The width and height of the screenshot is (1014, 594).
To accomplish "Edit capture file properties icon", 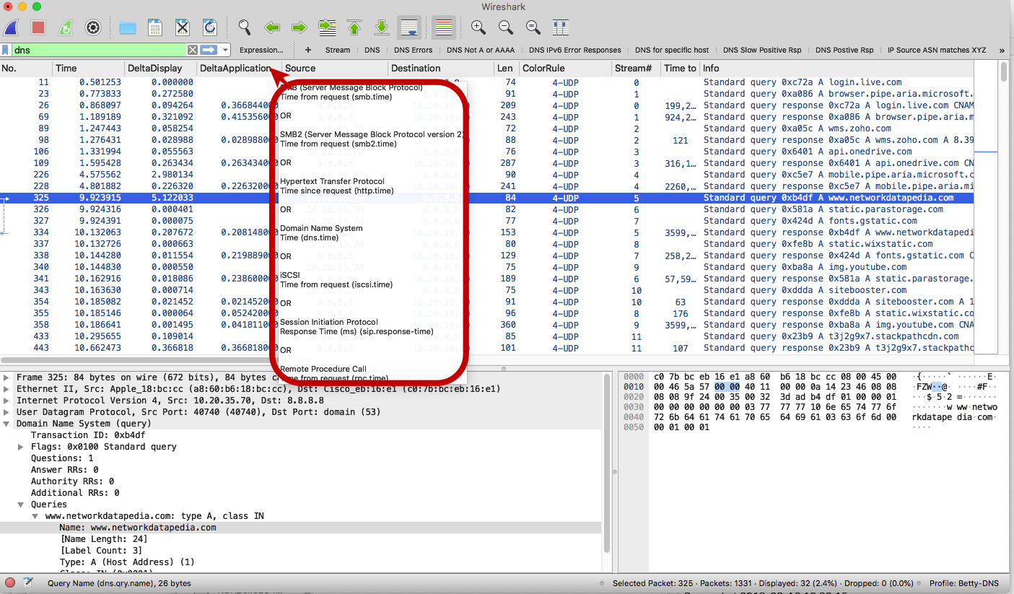I will [x=28, y=582].
